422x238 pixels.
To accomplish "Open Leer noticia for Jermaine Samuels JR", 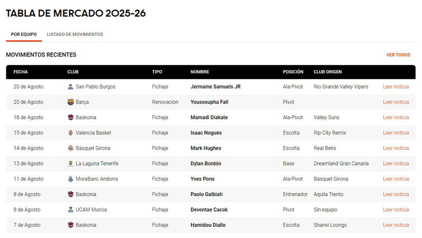I will tap(396, 87).
